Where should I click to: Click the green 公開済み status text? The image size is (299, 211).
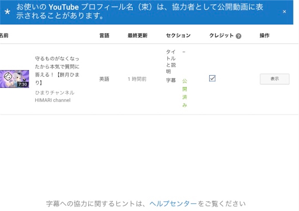pos(185,93)
